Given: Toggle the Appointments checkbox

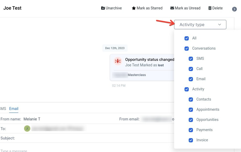Looking at the screenshot, I should (x=191, y=110).
